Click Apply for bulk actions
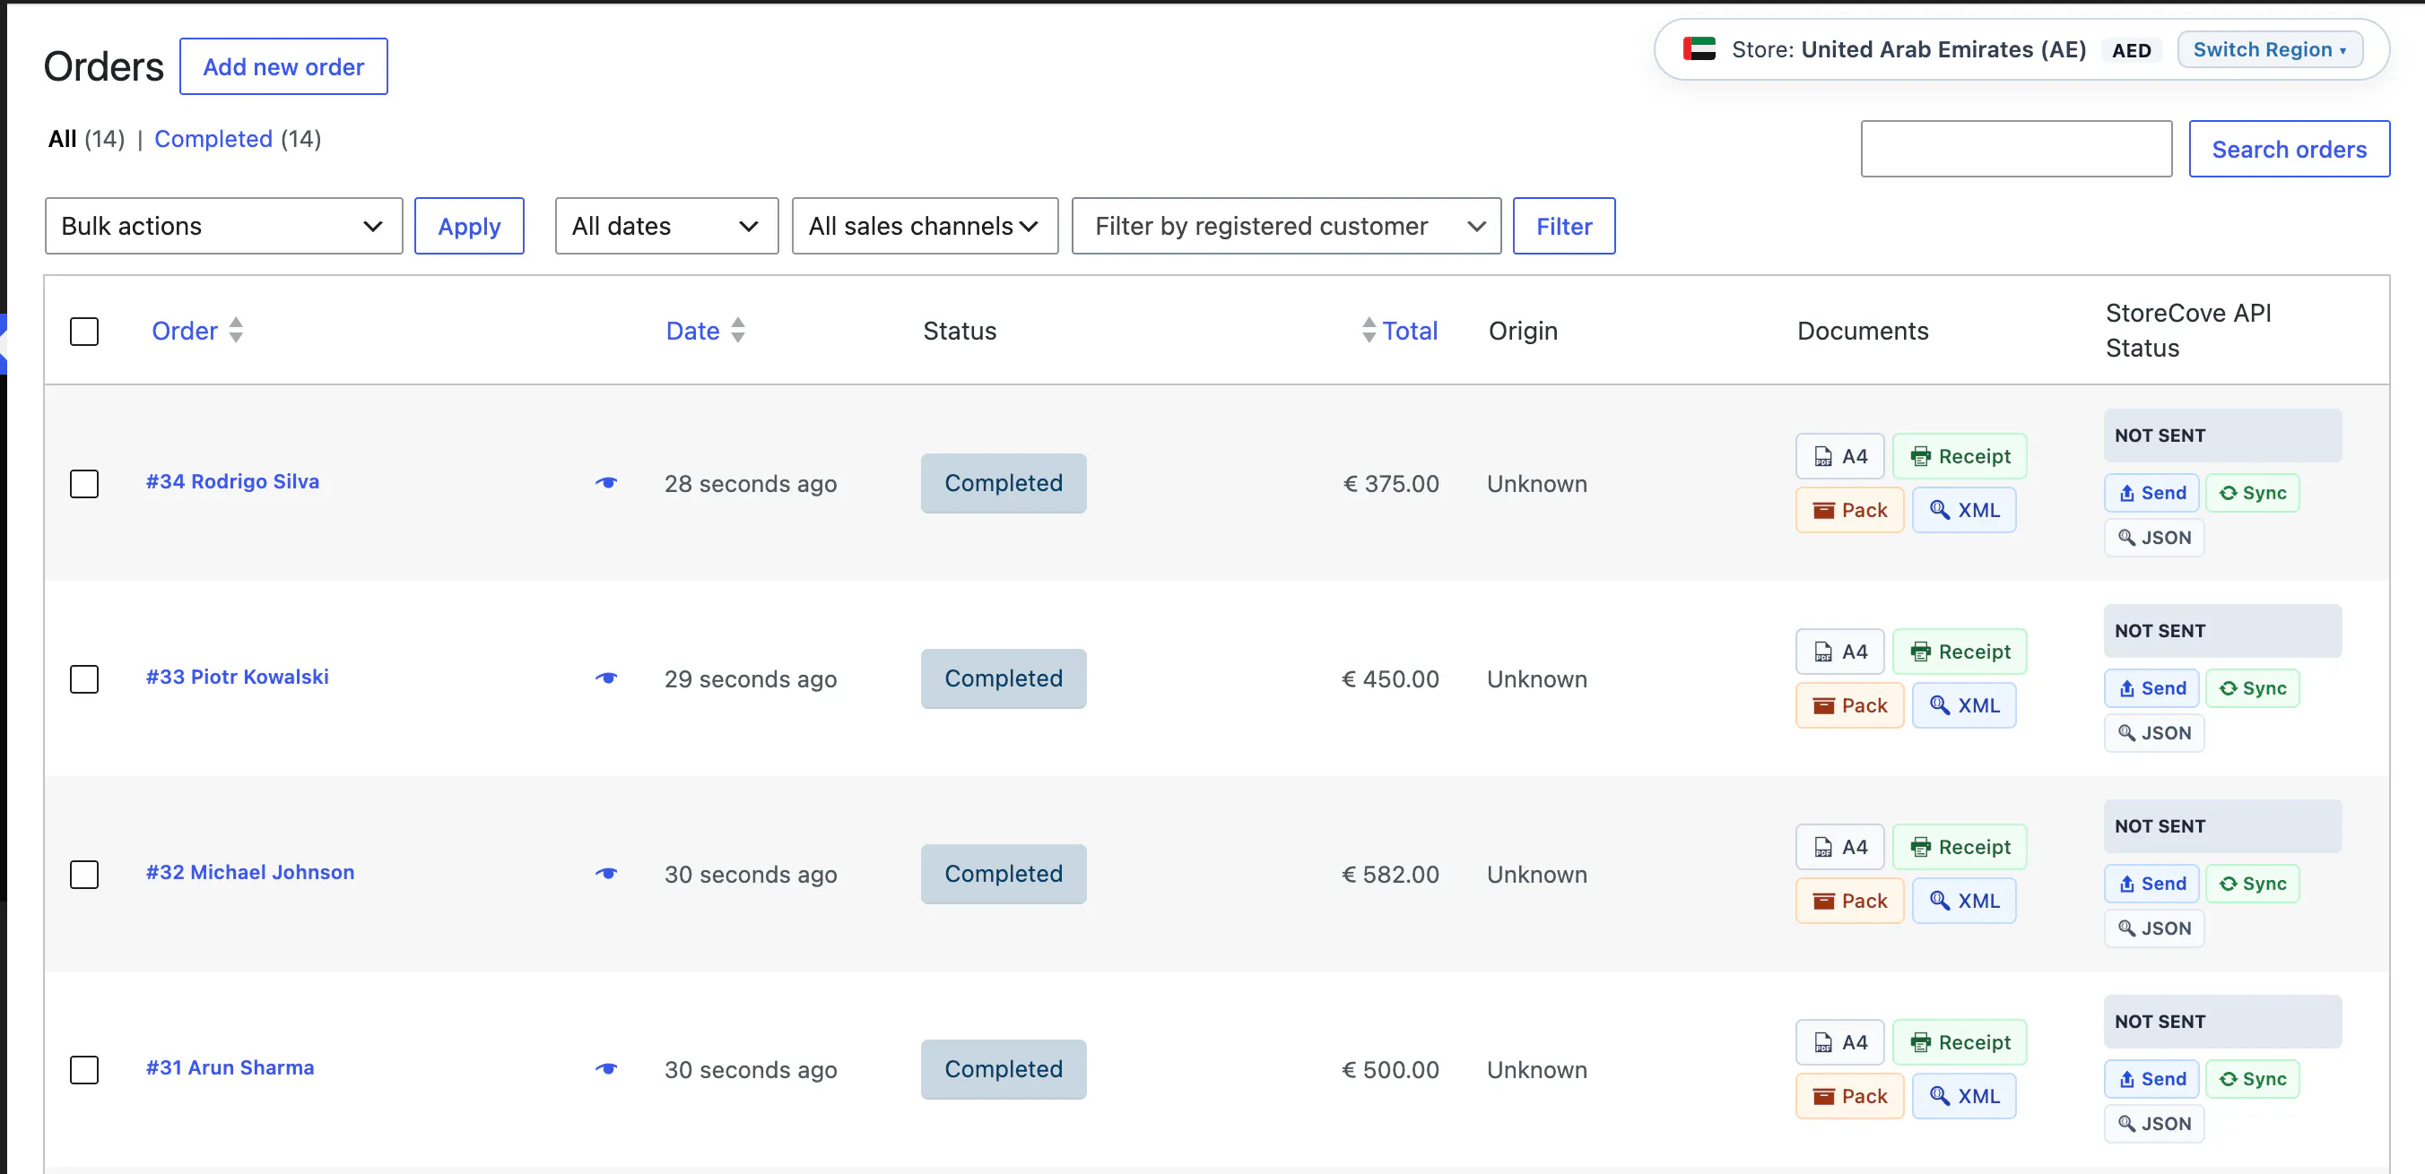The height and width of the screenshot is (1174, 2425). [469, 226]
